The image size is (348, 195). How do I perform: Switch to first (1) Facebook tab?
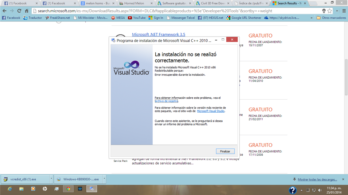click(x=20, y=3)
